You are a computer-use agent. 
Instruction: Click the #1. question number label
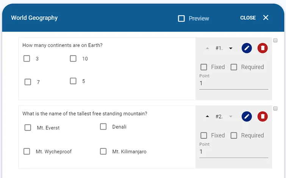219,48
